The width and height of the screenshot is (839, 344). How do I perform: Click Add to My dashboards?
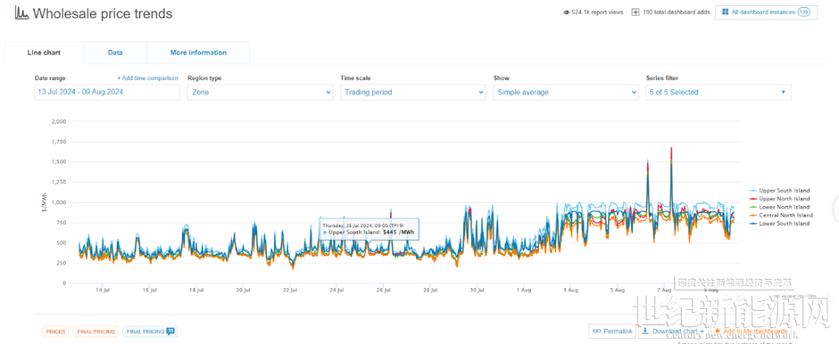coord(751,332)
